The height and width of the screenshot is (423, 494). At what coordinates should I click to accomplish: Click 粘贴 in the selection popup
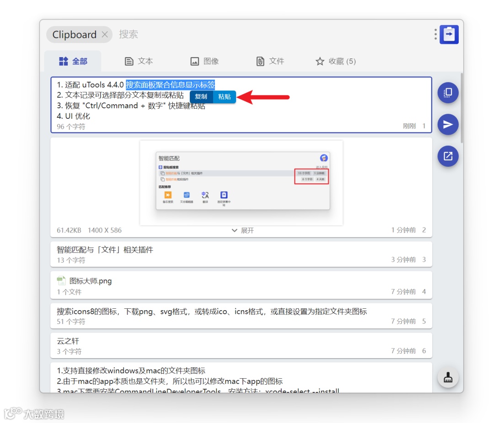pos(224,97)
